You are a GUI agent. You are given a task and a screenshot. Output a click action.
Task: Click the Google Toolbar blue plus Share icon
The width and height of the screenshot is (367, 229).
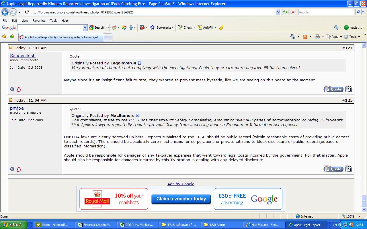tap(131, 27)
